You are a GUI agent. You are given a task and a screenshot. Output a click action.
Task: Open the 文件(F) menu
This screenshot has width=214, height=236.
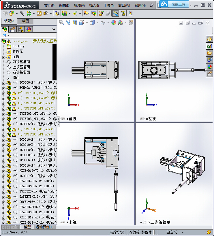pyautogui.click(x=49, y=5)
